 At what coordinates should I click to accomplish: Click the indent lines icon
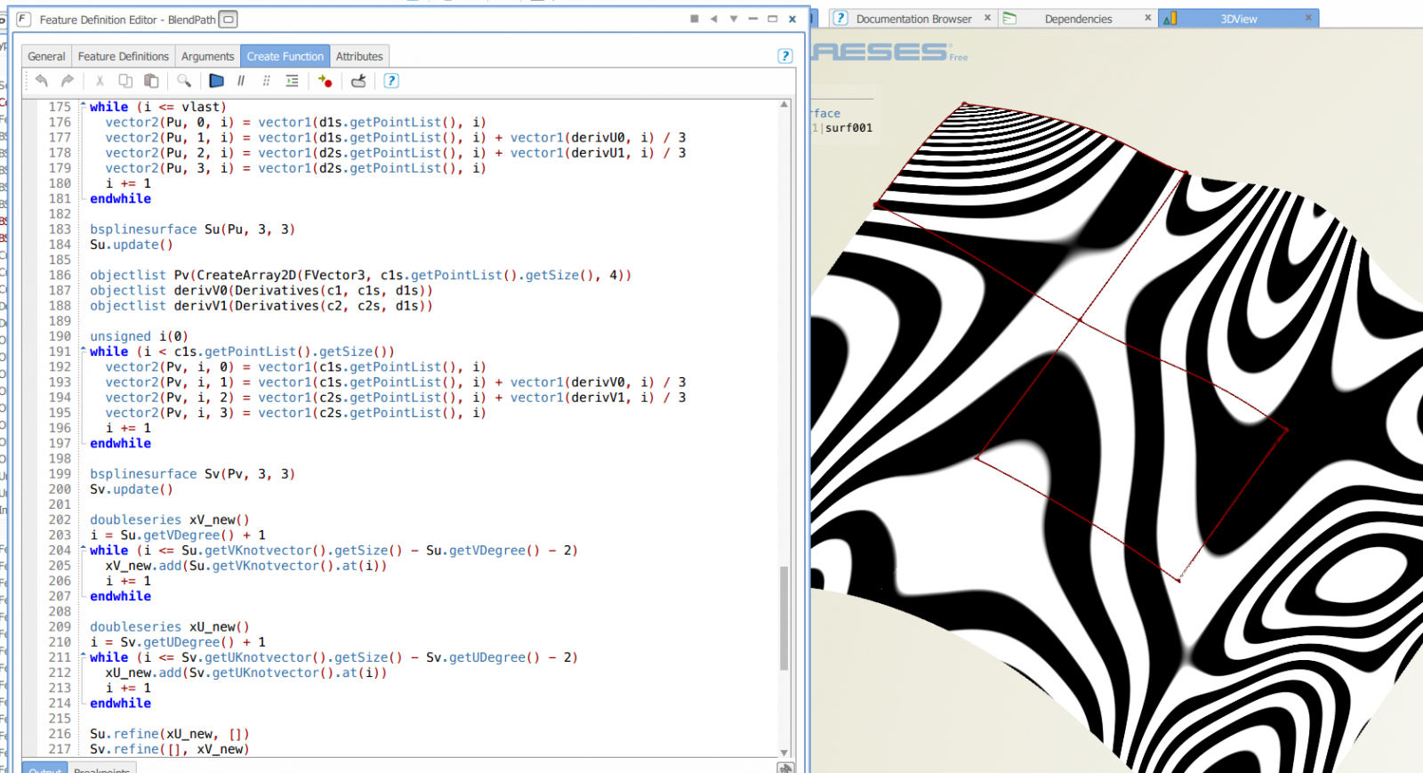(292, 81)
